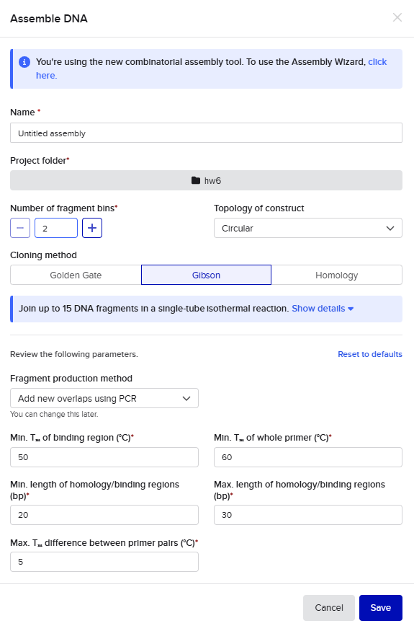Click Reset to defaults link
Viewport: 414px width, 631px height.
coord(370,354)
